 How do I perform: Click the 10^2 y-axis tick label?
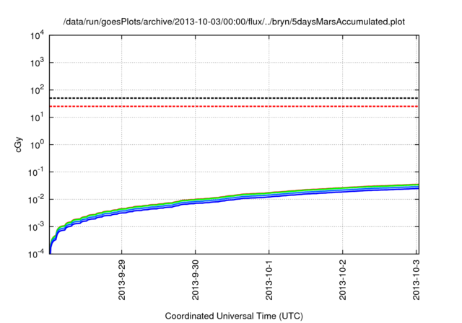click(x=37, y=90)
